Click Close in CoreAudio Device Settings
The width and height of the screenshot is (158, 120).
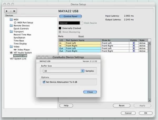point(90,92)
